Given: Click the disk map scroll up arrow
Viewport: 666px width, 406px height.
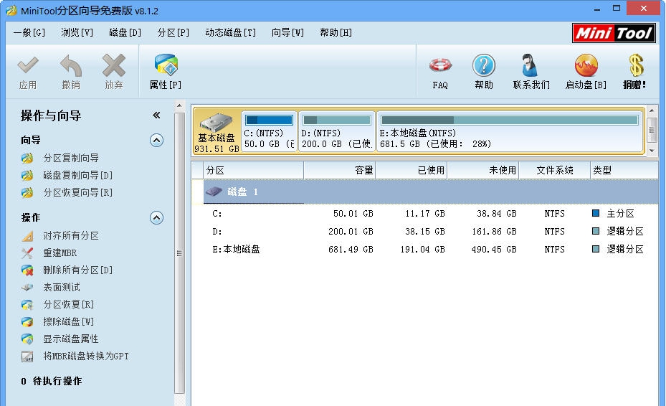Looking at the screenshot, I should (x=652, y=111).
